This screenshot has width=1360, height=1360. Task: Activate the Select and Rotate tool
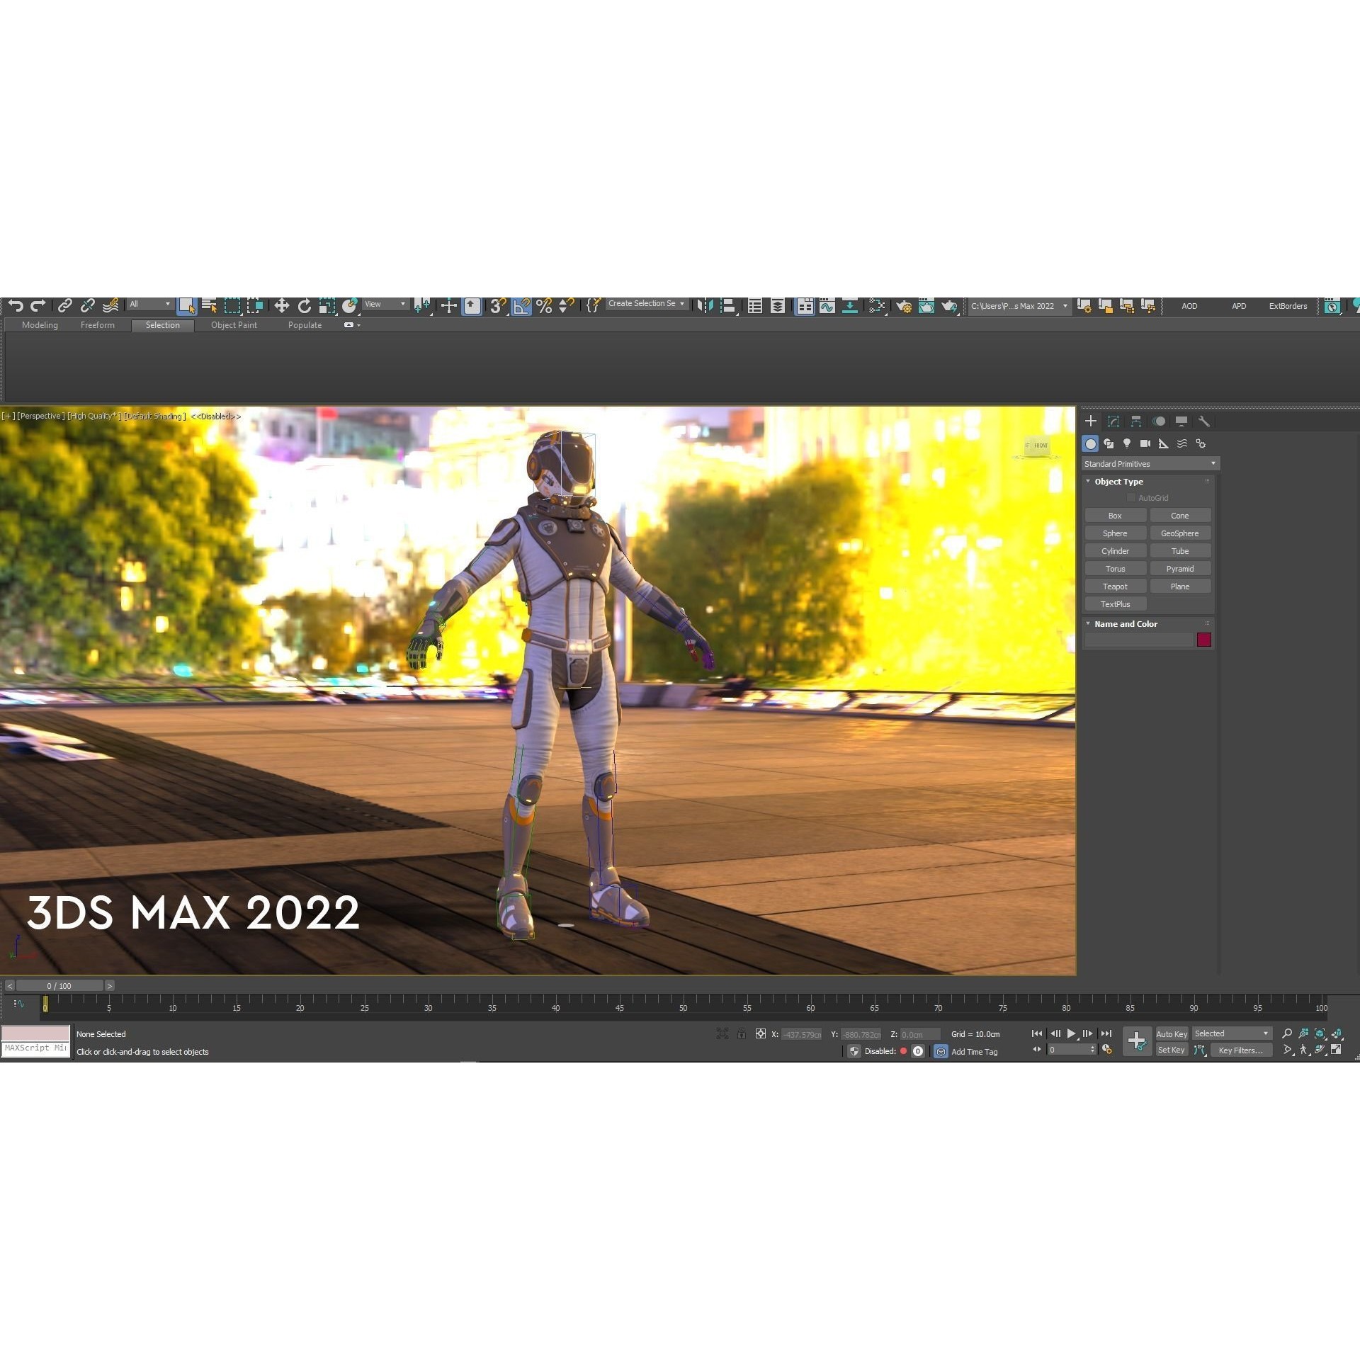pos(304,305)
